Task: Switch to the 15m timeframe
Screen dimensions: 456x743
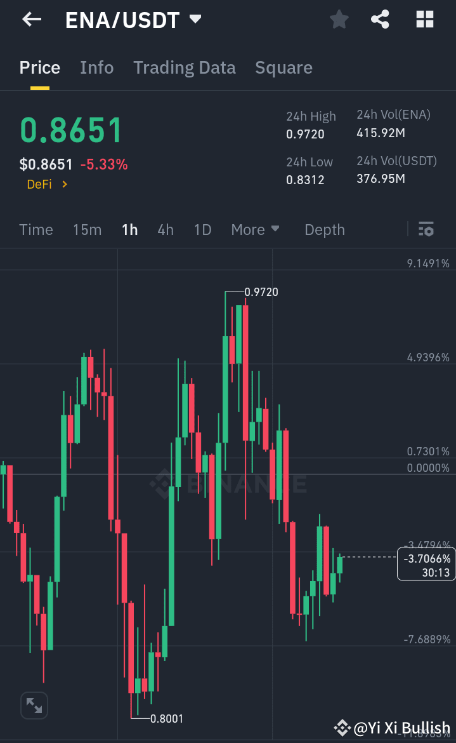Action: (88, 229)
